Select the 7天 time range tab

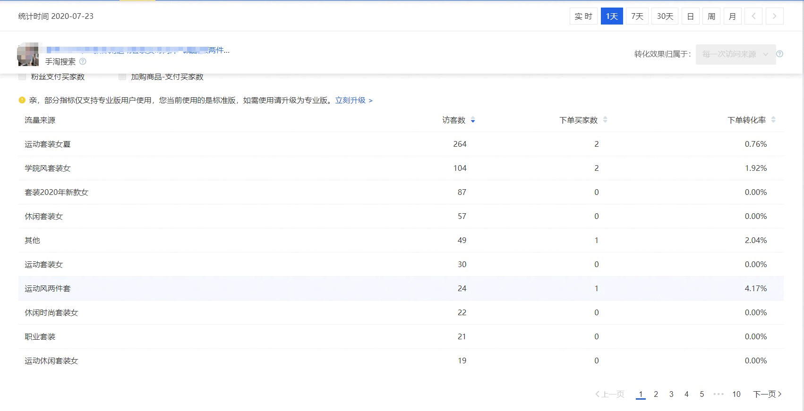(637, 16)
